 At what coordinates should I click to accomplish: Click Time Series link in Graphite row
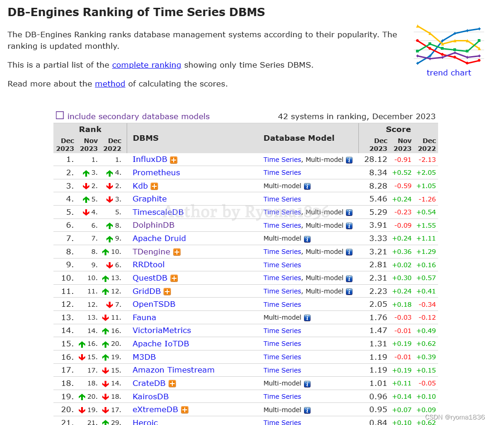coord(282,199)
